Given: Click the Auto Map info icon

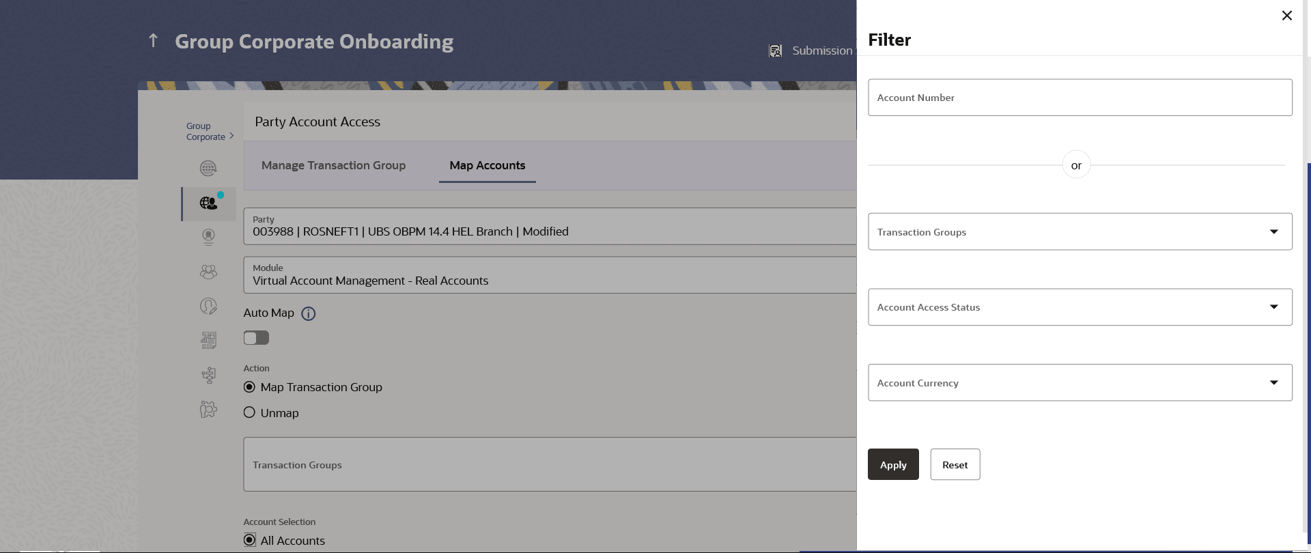Looking at the screenshot, I should pyautogui.click(x=309, y=313).
